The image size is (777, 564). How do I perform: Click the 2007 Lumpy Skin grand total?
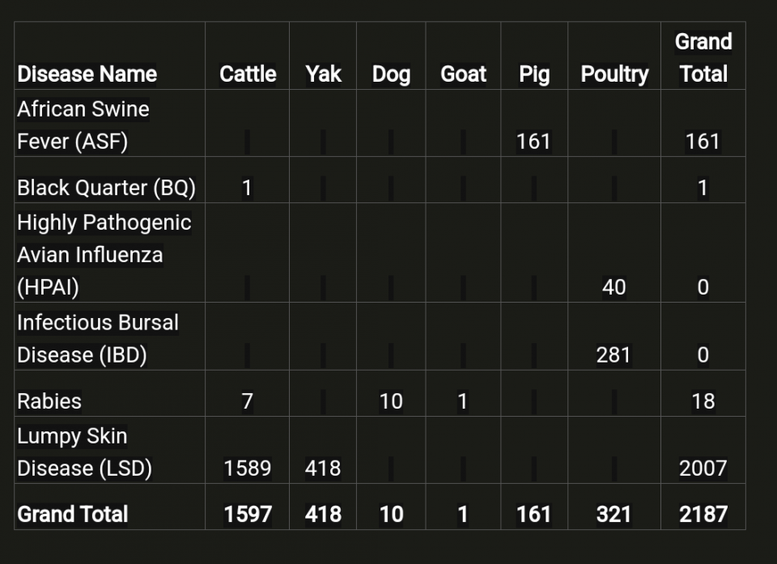(x=703, y=469)
